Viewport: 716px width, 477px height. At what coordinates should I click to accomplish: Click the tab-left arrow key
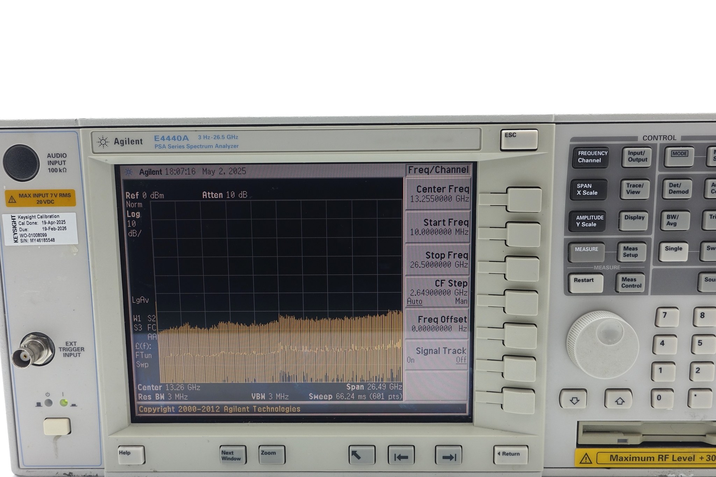(x=401, y=455)
